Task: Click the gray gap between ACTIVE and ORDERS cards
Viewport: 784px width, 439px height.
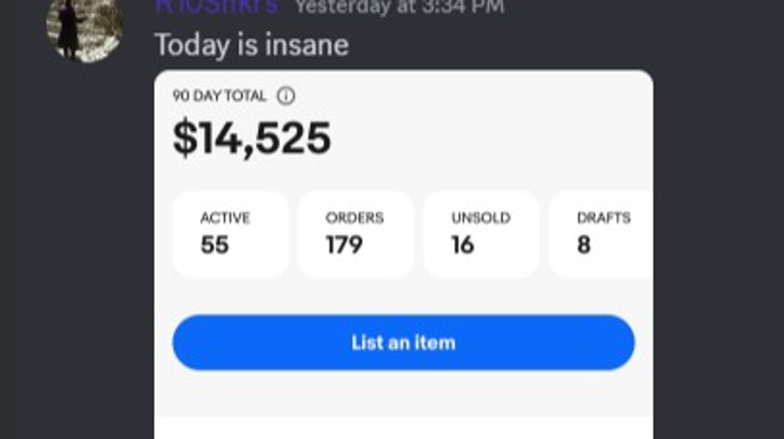Action: point(293,234)
